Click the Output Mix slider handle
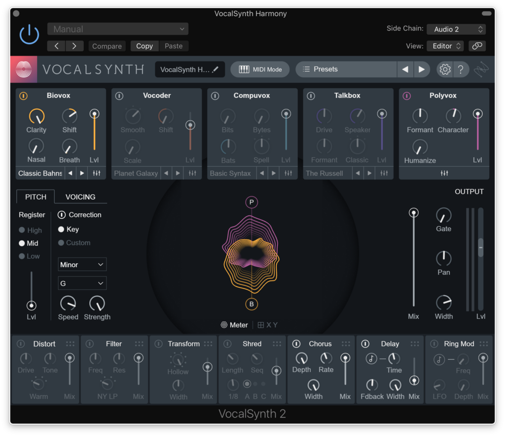Viewport: 505px width, 436px height. [413, 212]
